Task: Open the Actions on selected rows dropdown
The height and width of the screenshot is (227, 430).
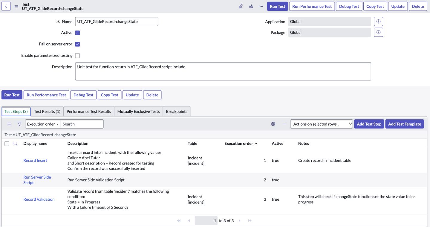Action: 321,124
